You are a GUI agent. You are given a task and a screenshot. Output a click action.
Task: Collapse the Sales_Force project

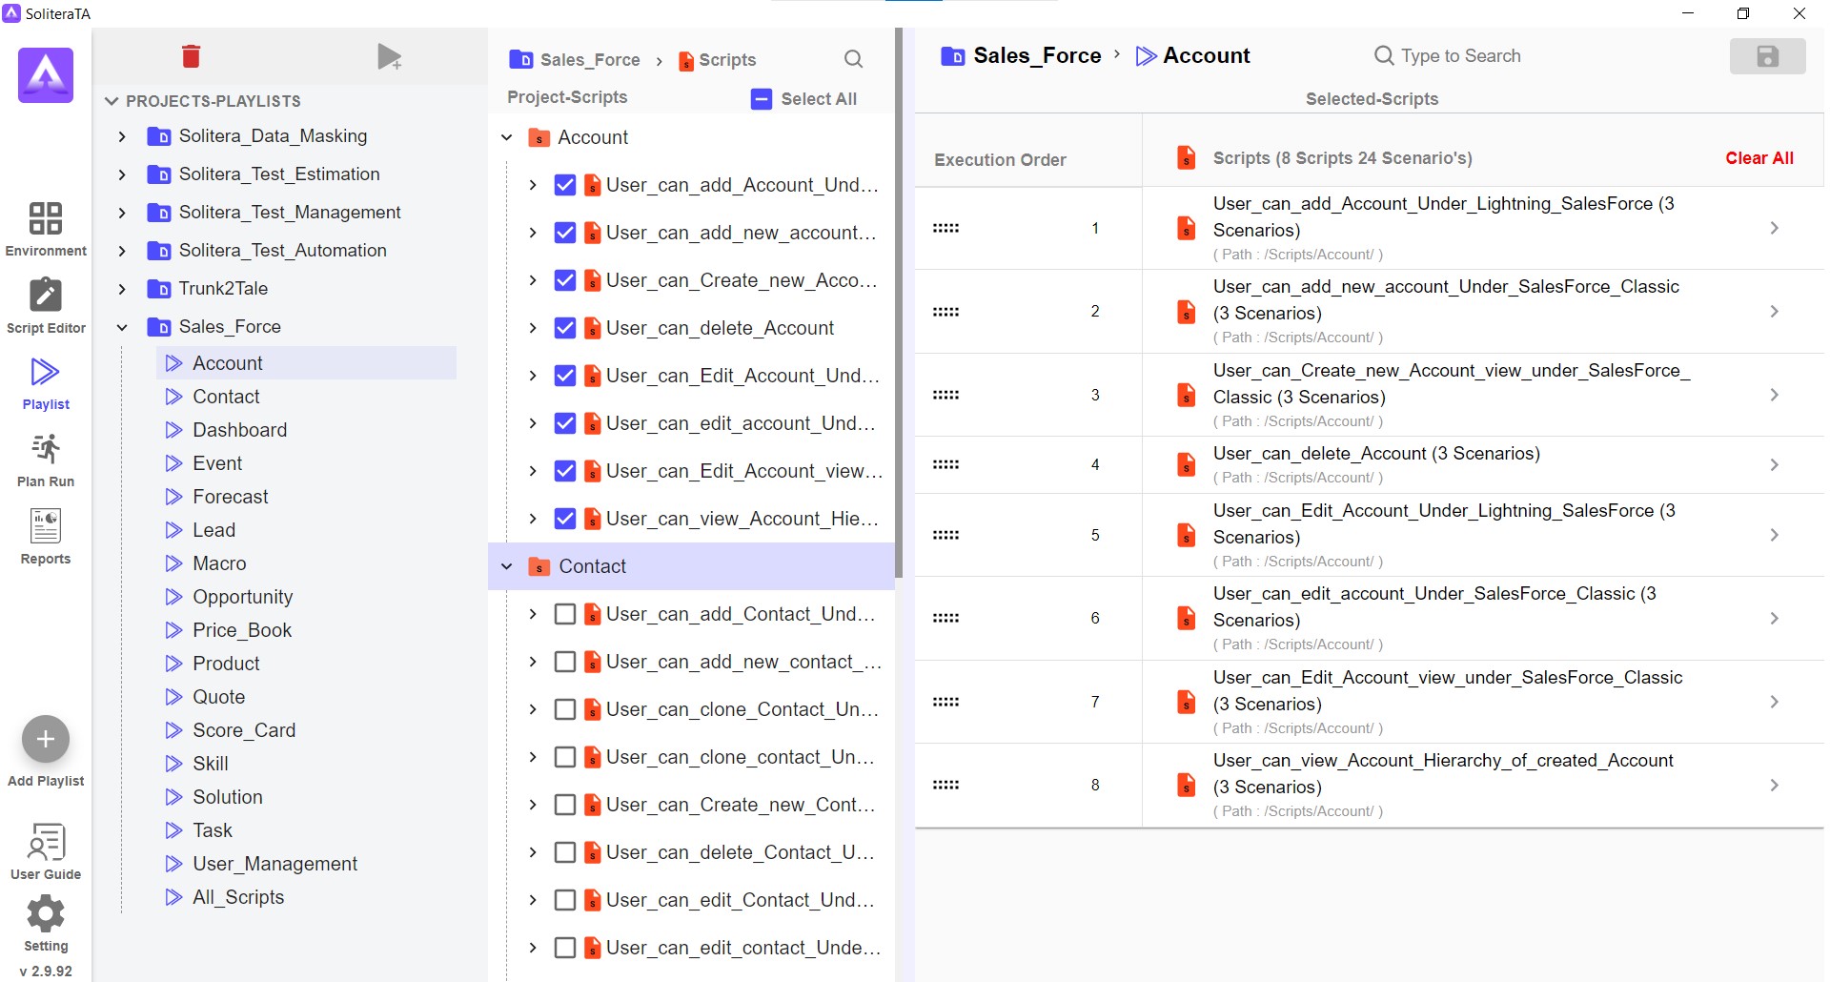coord(122,327)
